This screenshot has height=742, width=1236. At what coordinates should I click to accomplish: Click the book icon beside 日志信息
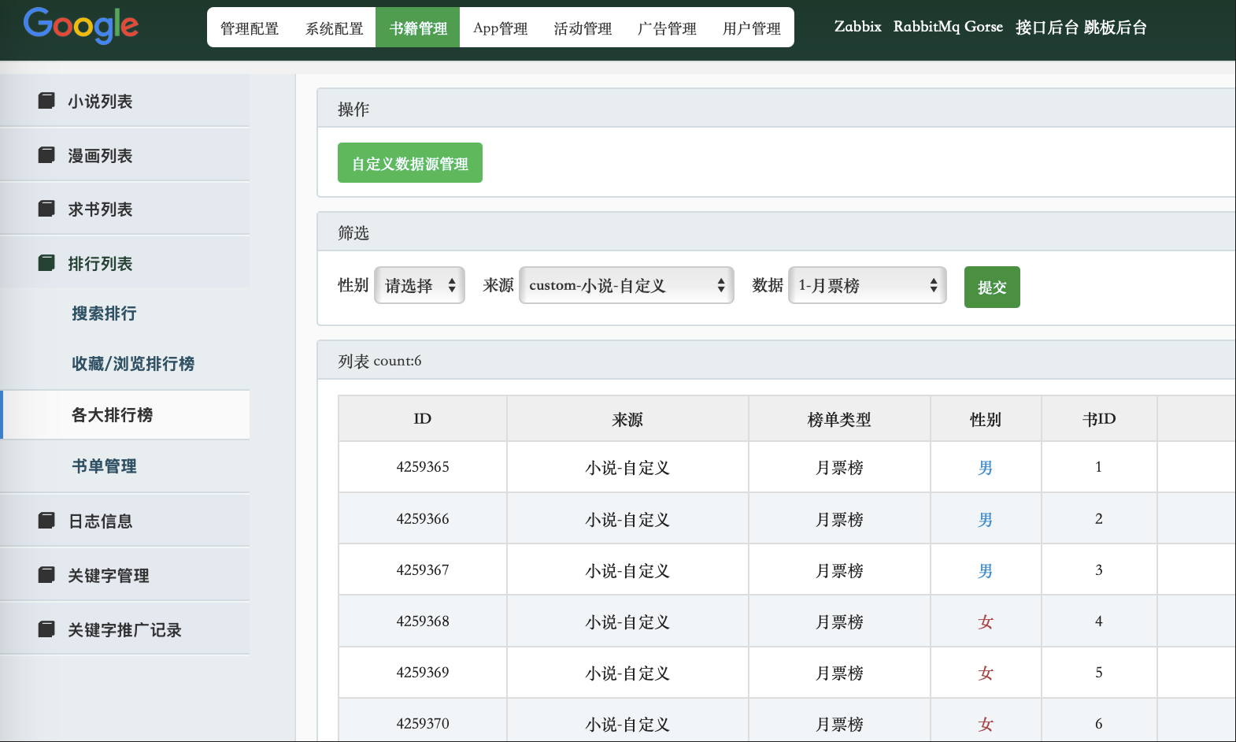46,521
